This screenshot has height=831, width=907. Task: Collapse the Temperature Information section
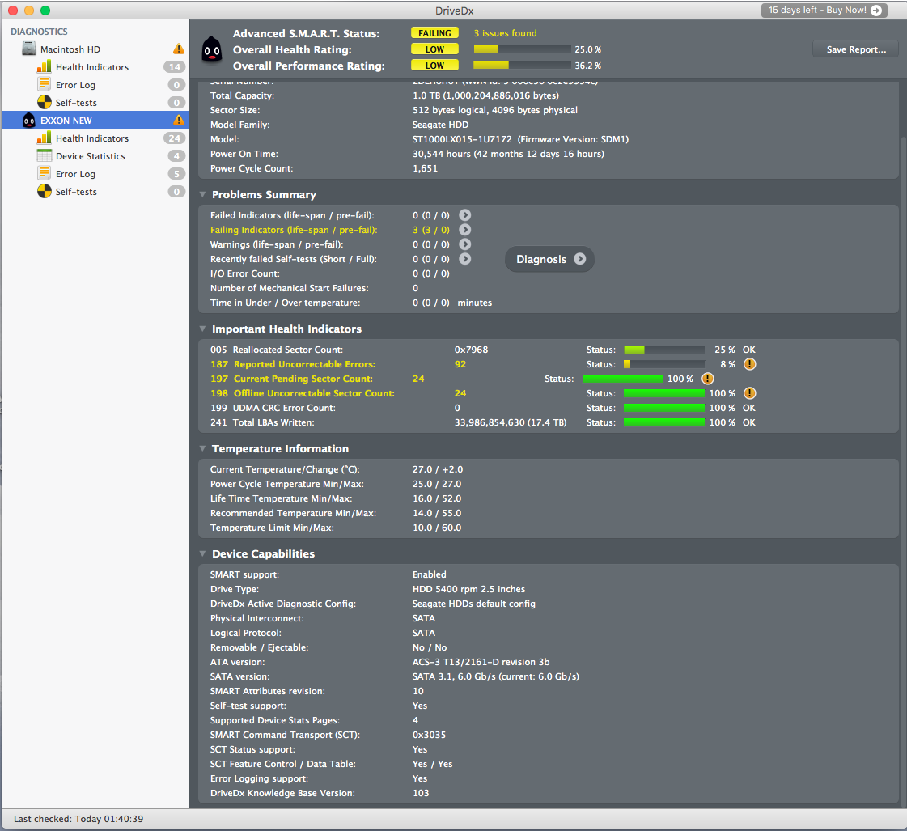coord(202,448)
